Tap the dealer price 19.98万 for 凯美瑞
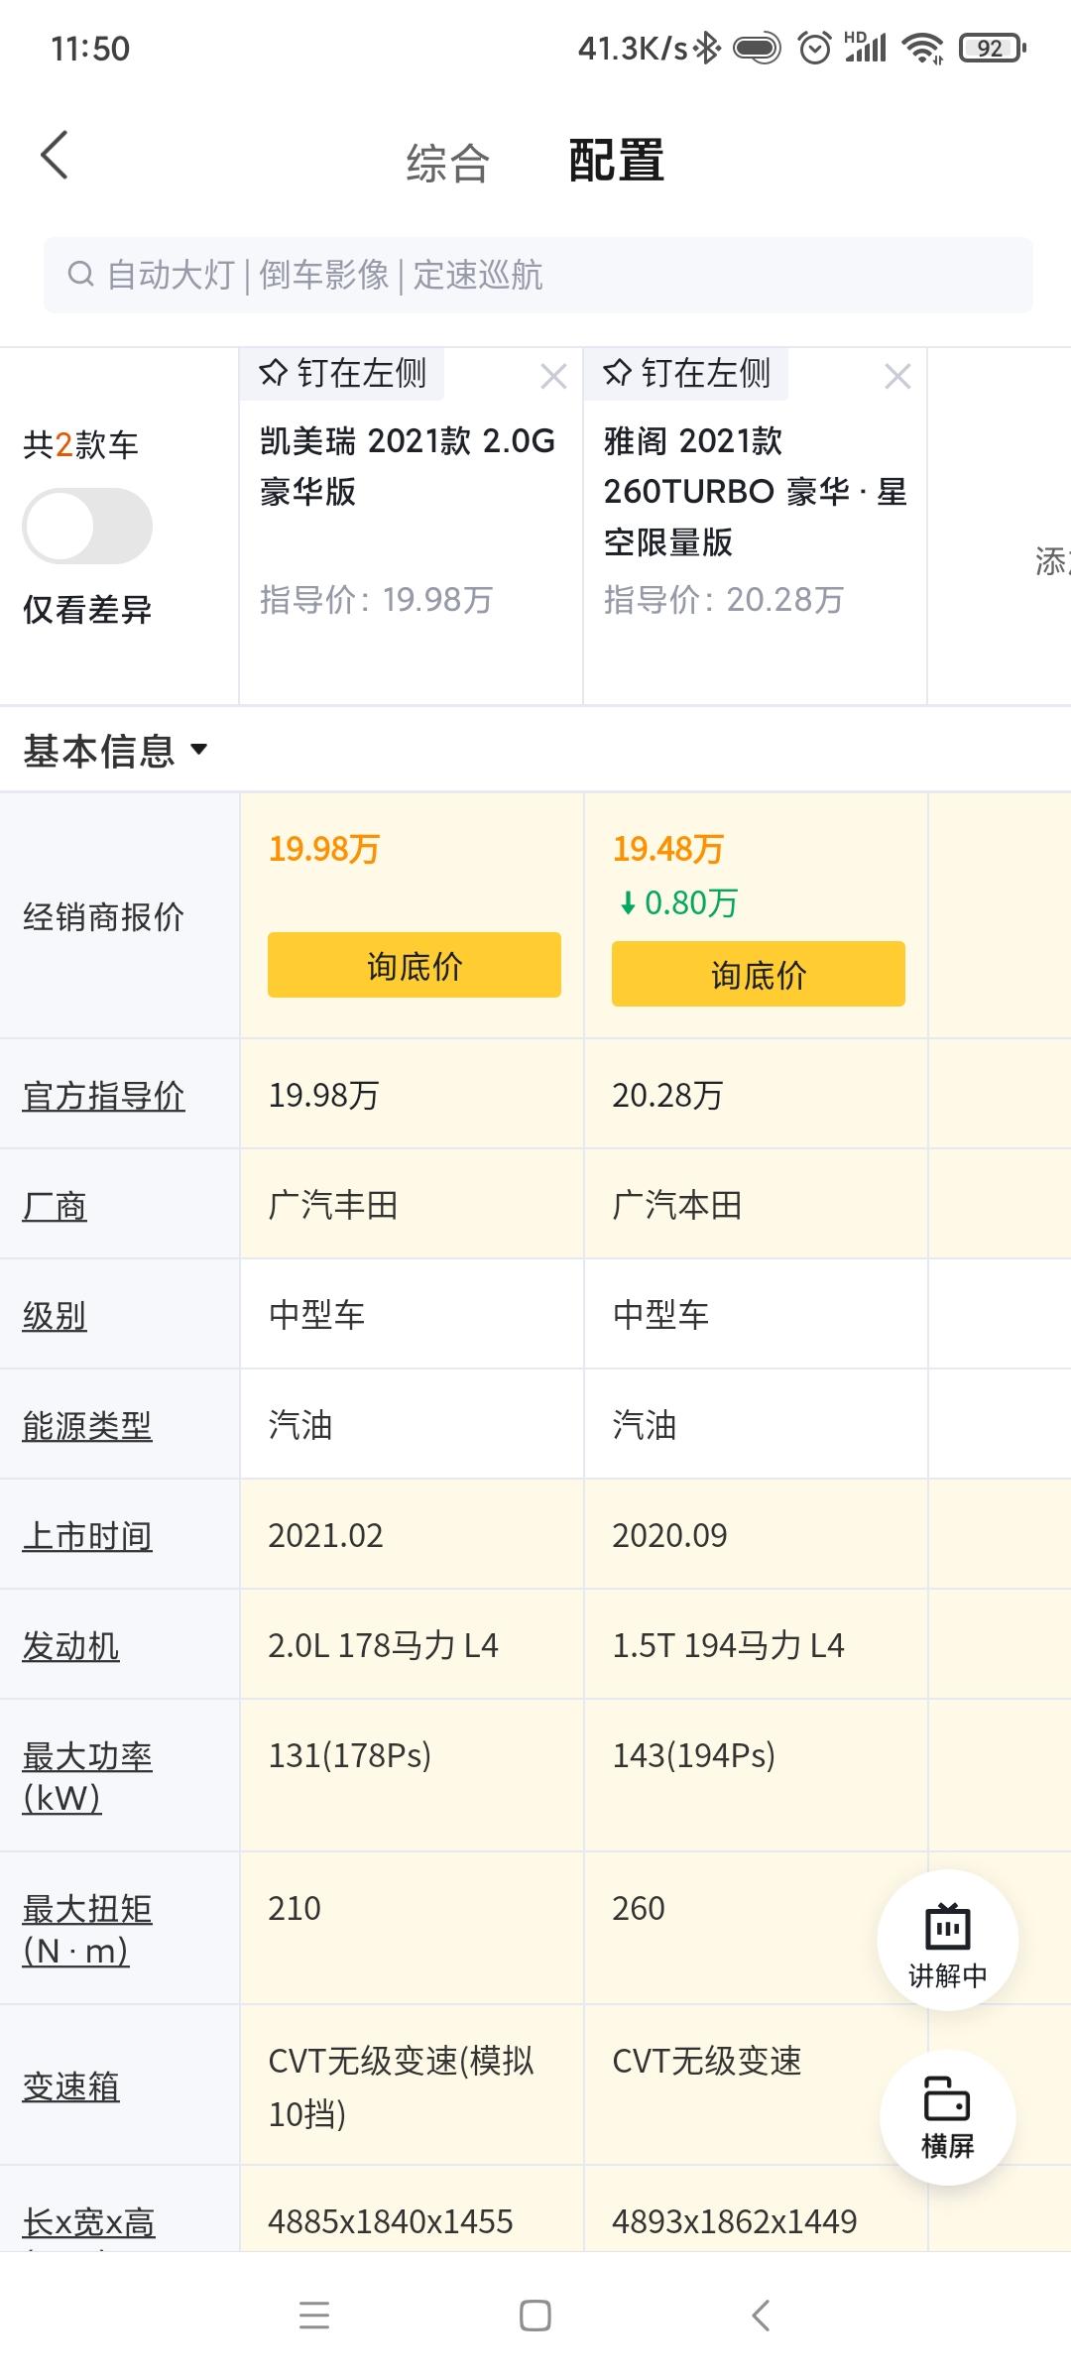This screenshot has height=2380, width=1071. [323, 849]
